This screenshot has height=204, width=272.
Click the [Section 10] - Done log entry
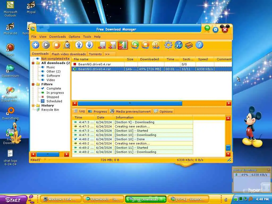pyautogui.click(x=133, y=139)
